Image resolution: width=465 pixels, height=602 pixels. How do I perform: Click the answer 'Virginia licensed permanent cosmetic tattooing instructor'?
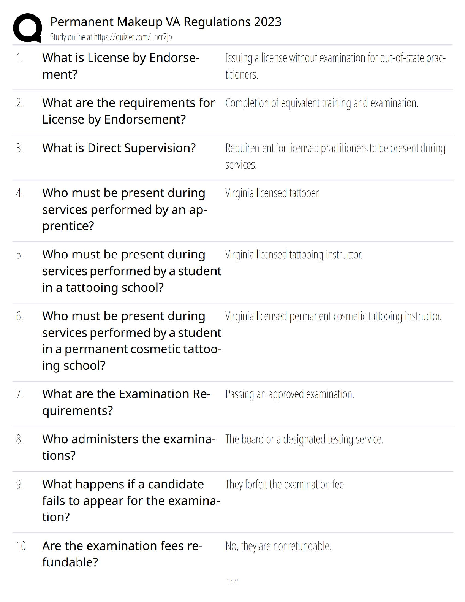(x=333, y=316)
